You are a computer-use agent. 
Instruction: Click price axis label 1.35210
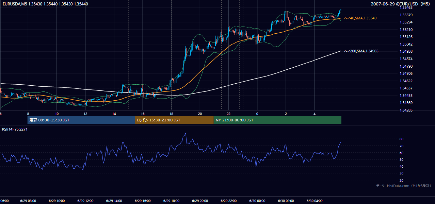click(406, 30)
